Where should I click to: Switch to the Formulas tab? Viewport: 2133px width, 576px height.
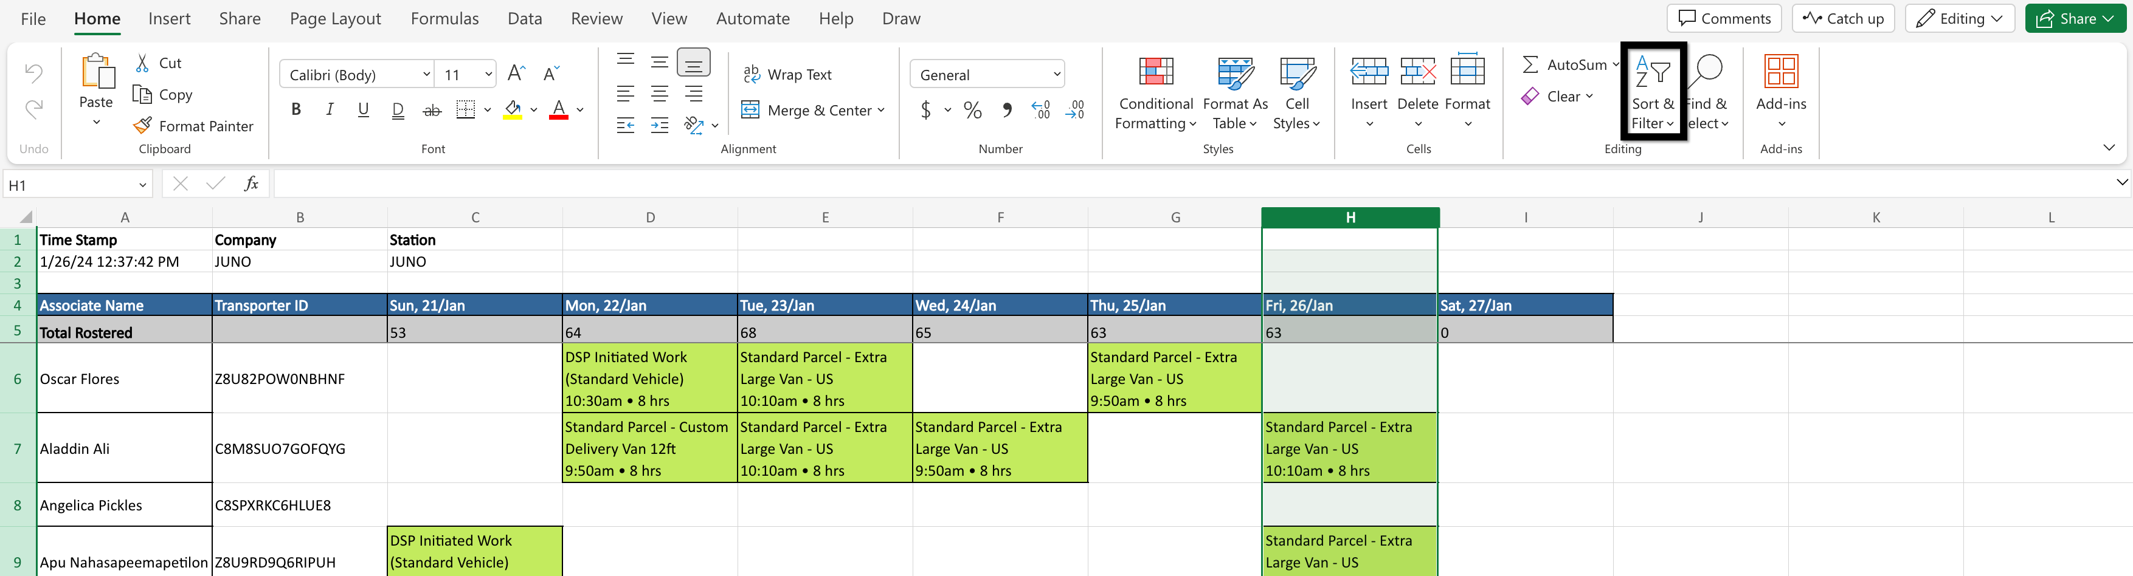444,18
